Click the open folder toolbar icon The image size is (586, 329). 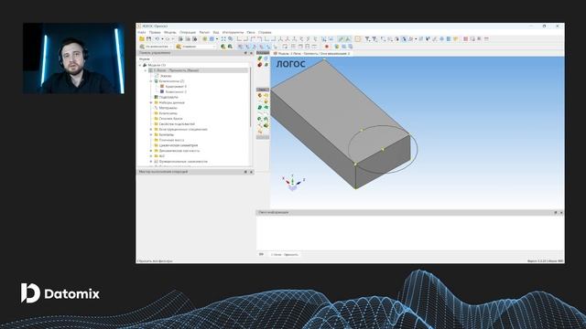point(142,38)
